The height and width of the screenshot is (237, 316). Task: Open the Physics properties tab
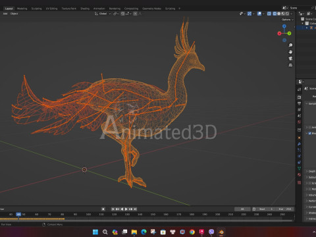coord(299,156)
